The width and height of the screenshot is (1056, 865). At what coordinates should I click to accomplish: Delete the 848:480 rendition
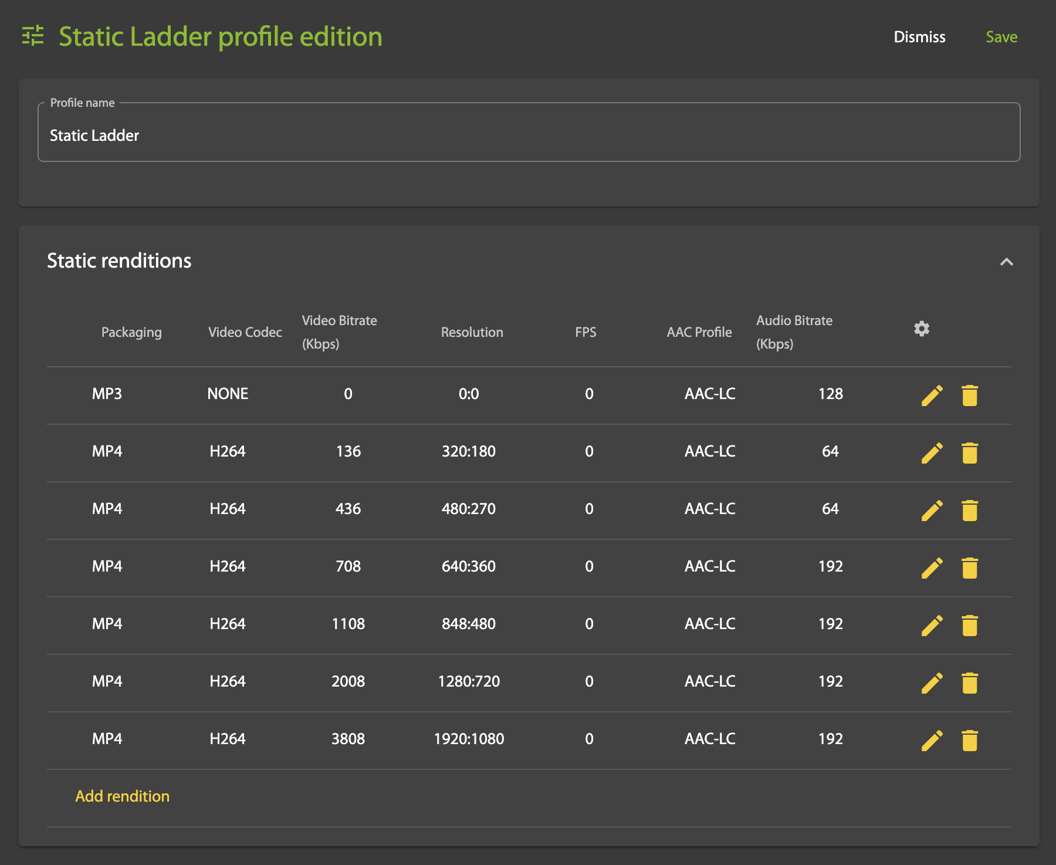point(969,624)
